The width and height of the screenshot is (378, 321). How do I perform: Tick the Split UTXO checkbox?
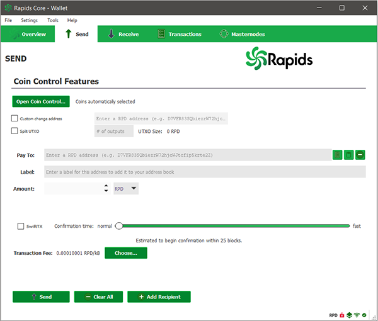(14, 131)
